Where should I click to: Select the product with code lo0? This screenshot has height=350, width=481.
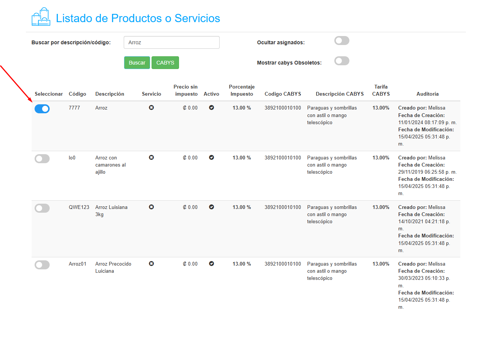click(x=42, y=159)
